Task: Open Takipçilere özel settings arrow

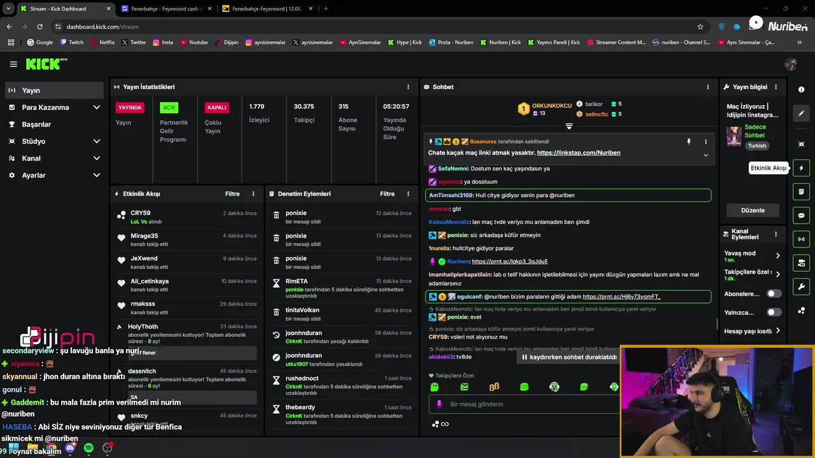Action: pos(778,275)
